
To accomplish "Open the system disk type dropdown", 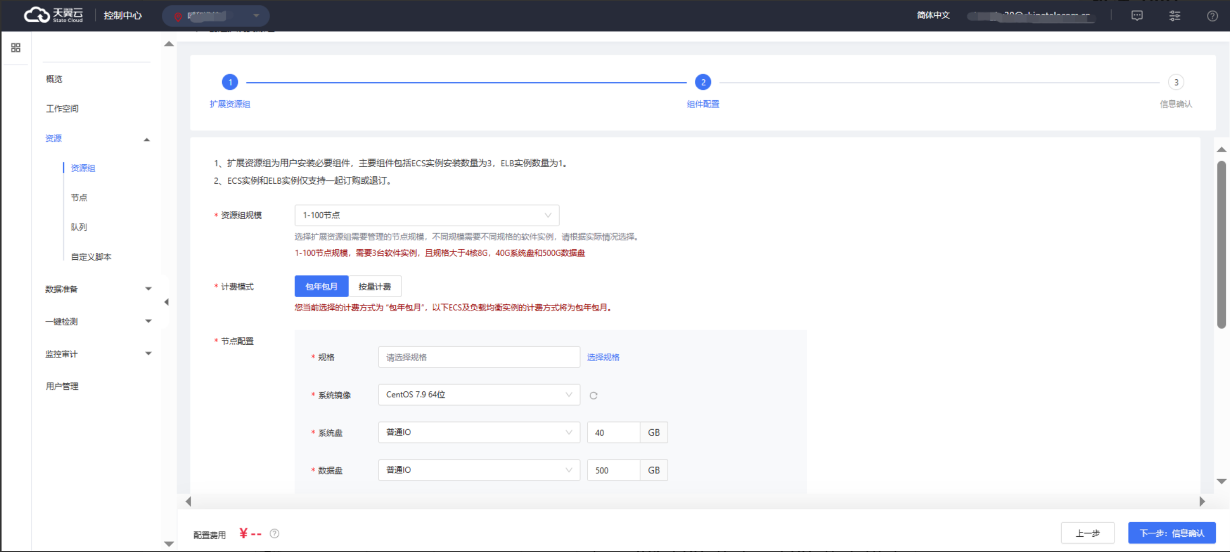I will [x=478, y=433].
